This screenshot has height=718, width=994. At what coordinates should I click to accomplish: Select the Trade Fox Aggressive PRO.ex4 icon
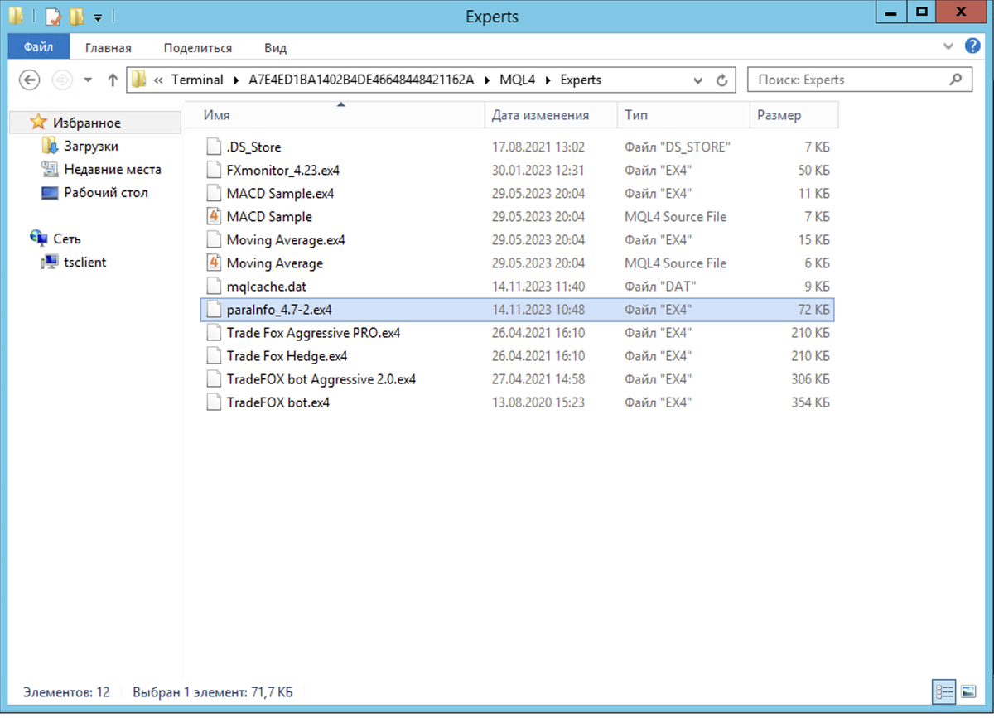214,333
